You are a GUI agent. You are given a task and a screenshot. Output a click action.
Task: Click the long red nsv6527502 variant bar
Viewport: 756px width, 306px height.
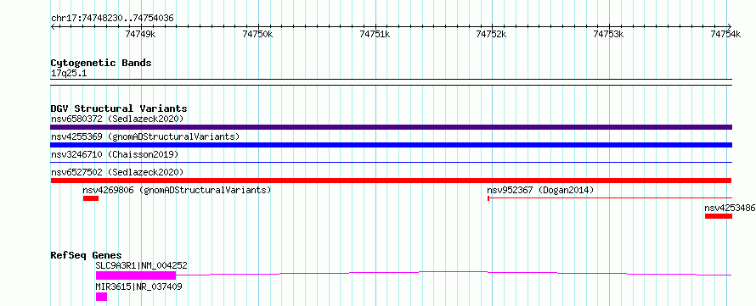pyautogui.click(x=391, y=181)
